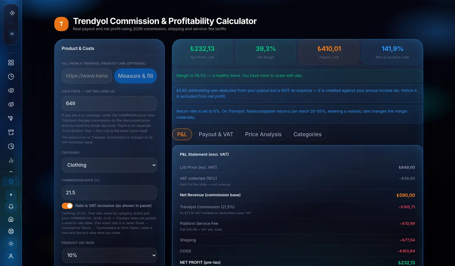Viewport: 455px width, 266px height.
Task: Click the Net Revenue value ₺590,00
Action: click(406, 195)
